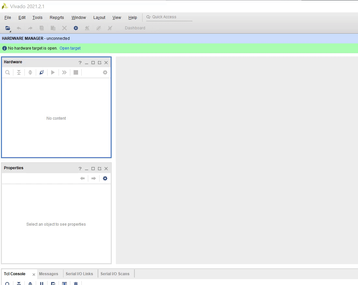
Task: Click the stop trigger square icon
Action: click(x=76, y=72)
